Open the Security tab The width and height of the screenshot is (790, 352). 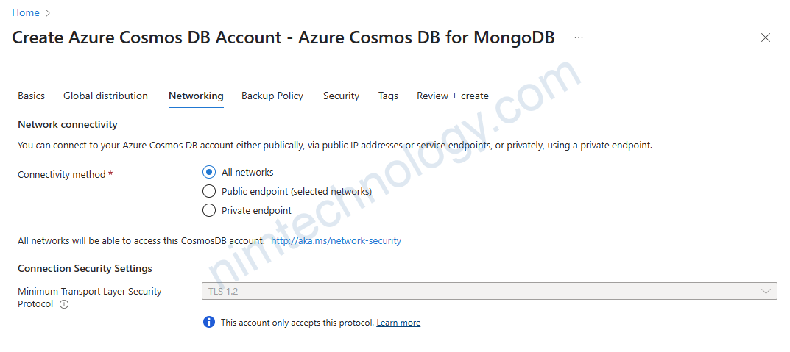[341, 96]
